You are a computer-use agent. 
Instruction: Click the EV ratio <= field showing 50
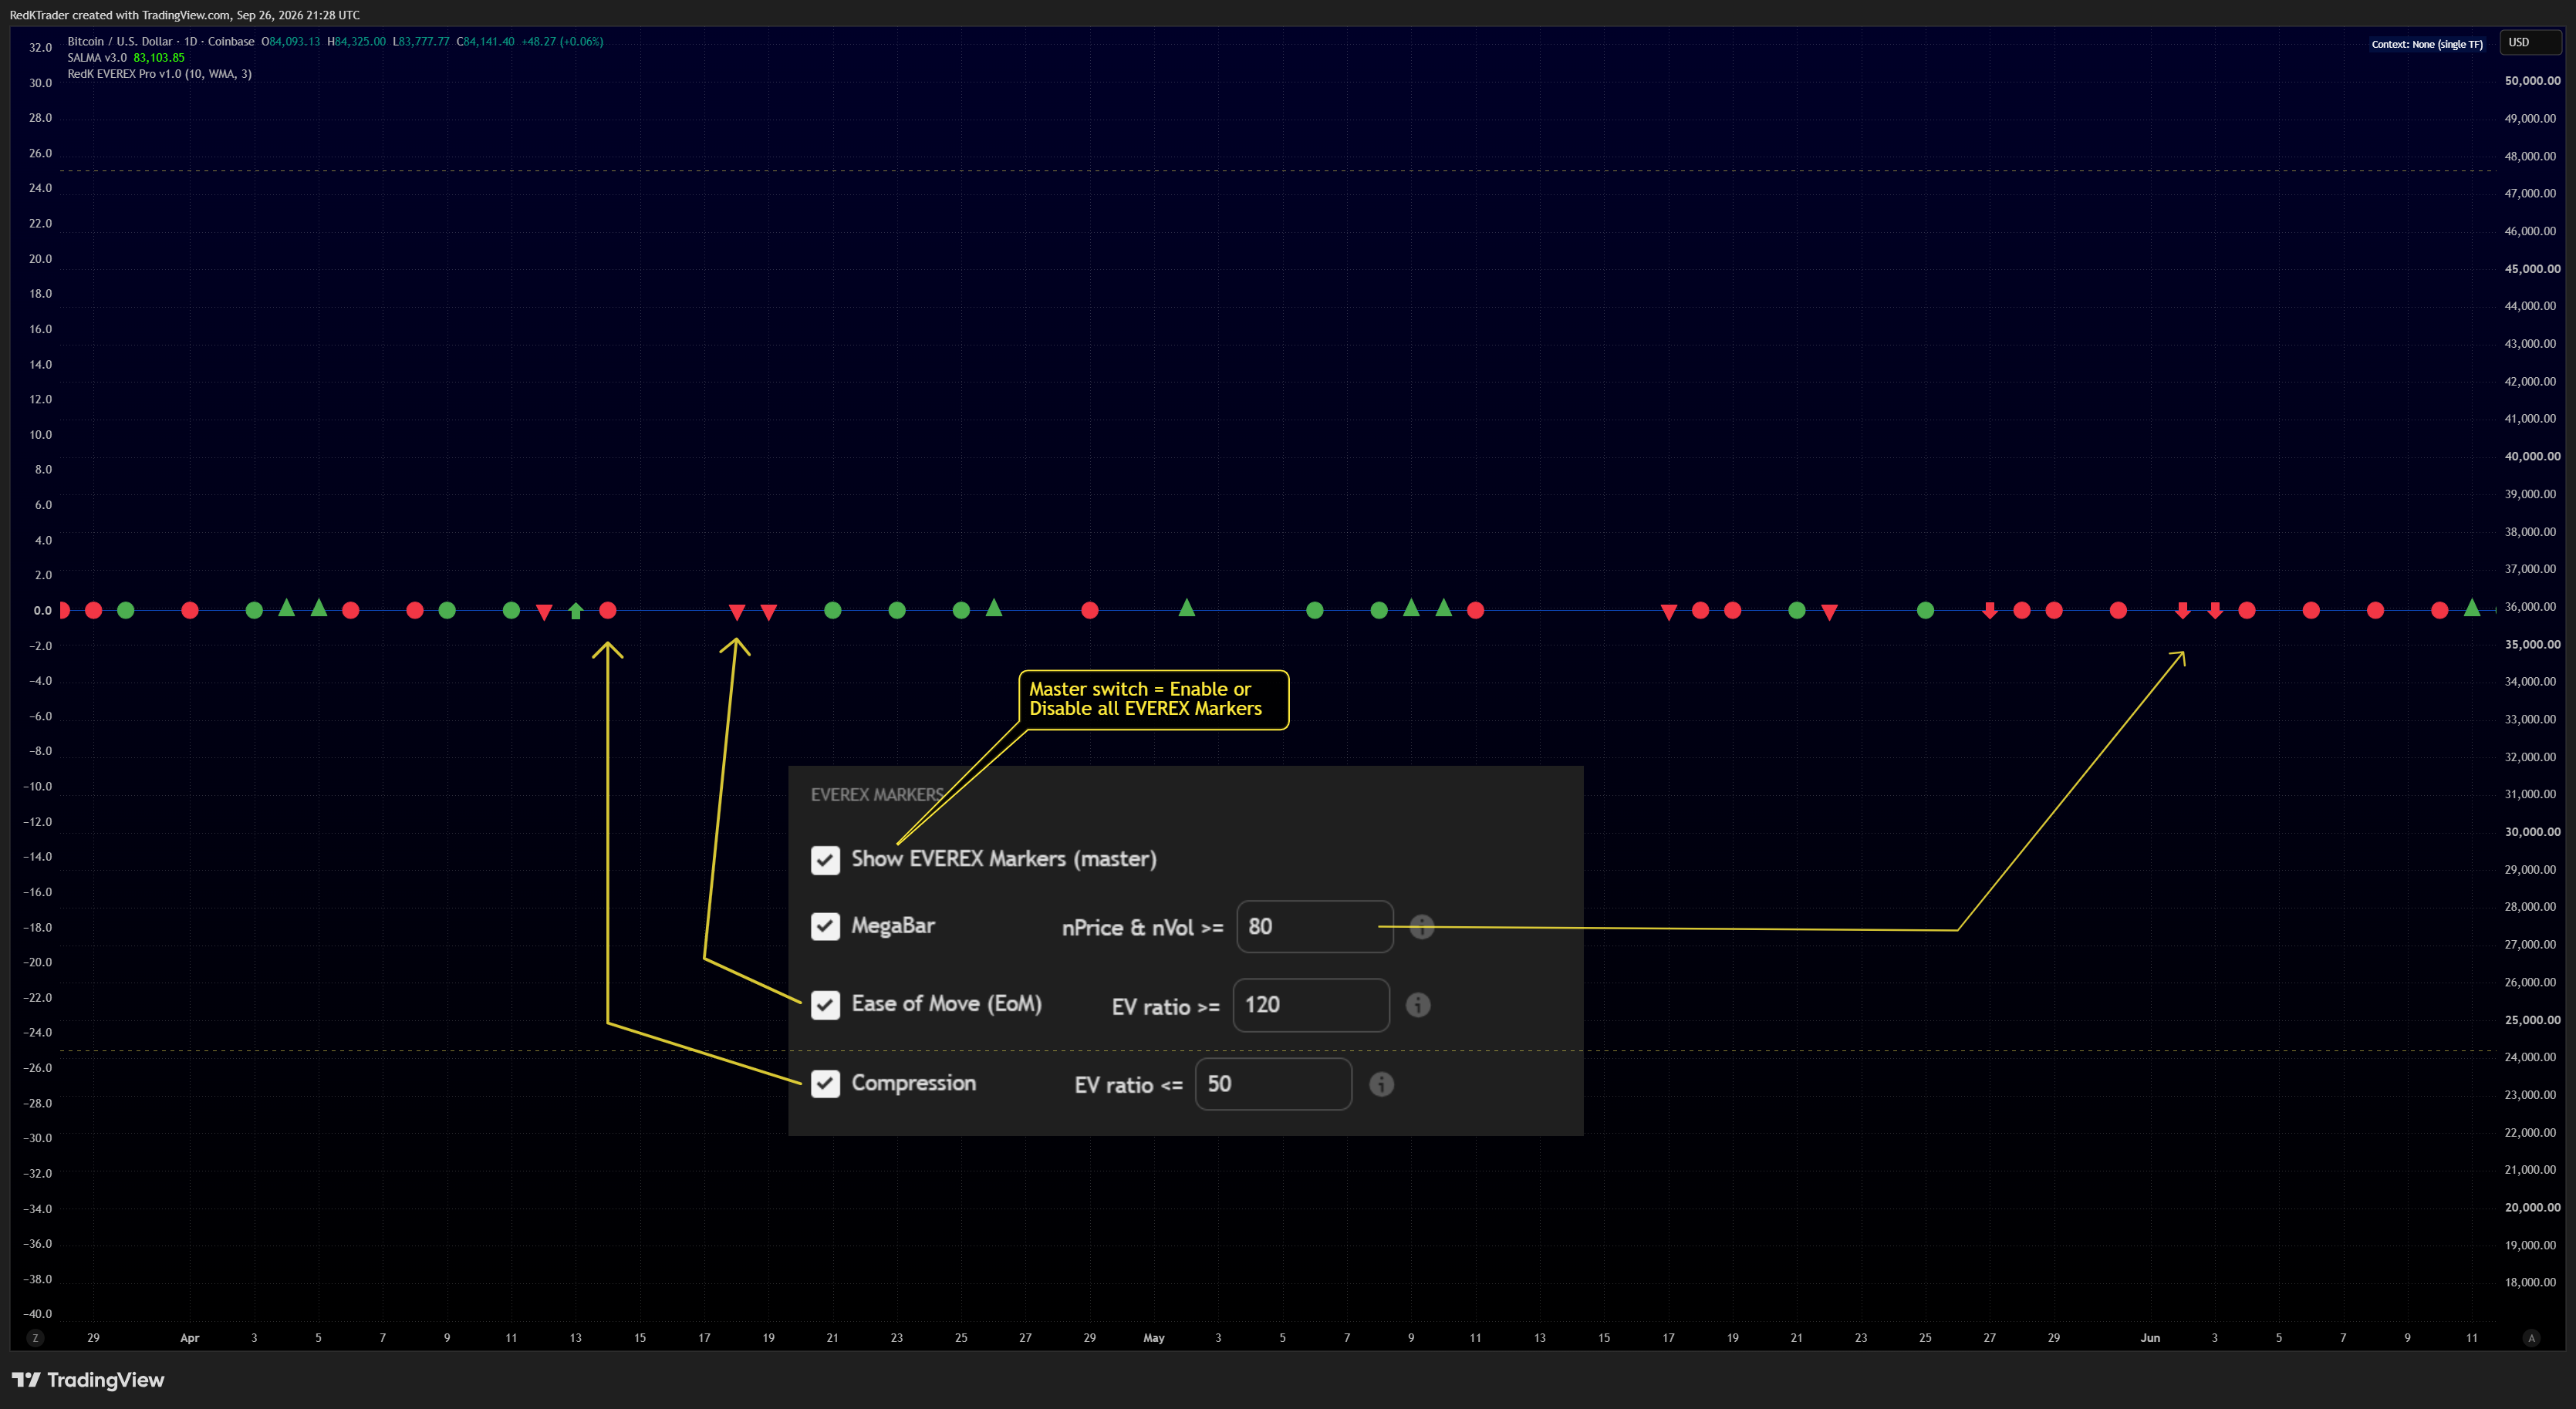(x=1273, y=1084)
